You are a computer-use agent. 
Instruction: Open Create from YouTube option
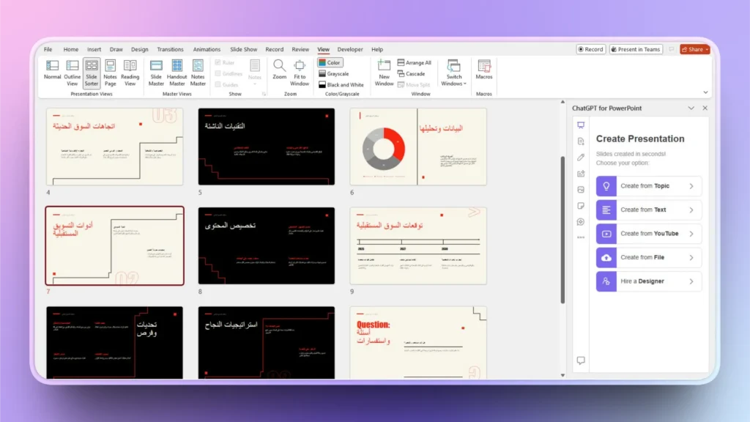(x=647, y=233)
